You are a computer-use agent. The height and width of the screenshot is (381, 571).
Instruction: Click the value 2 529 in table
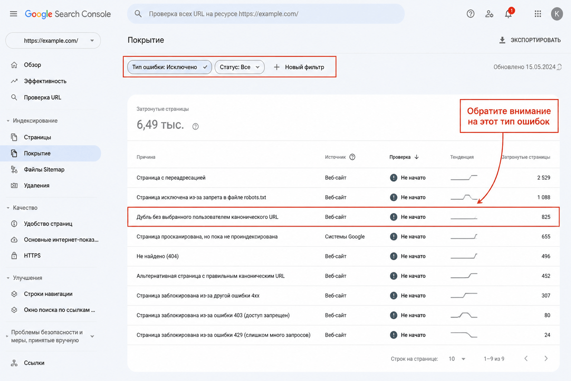tap(543, 178)
